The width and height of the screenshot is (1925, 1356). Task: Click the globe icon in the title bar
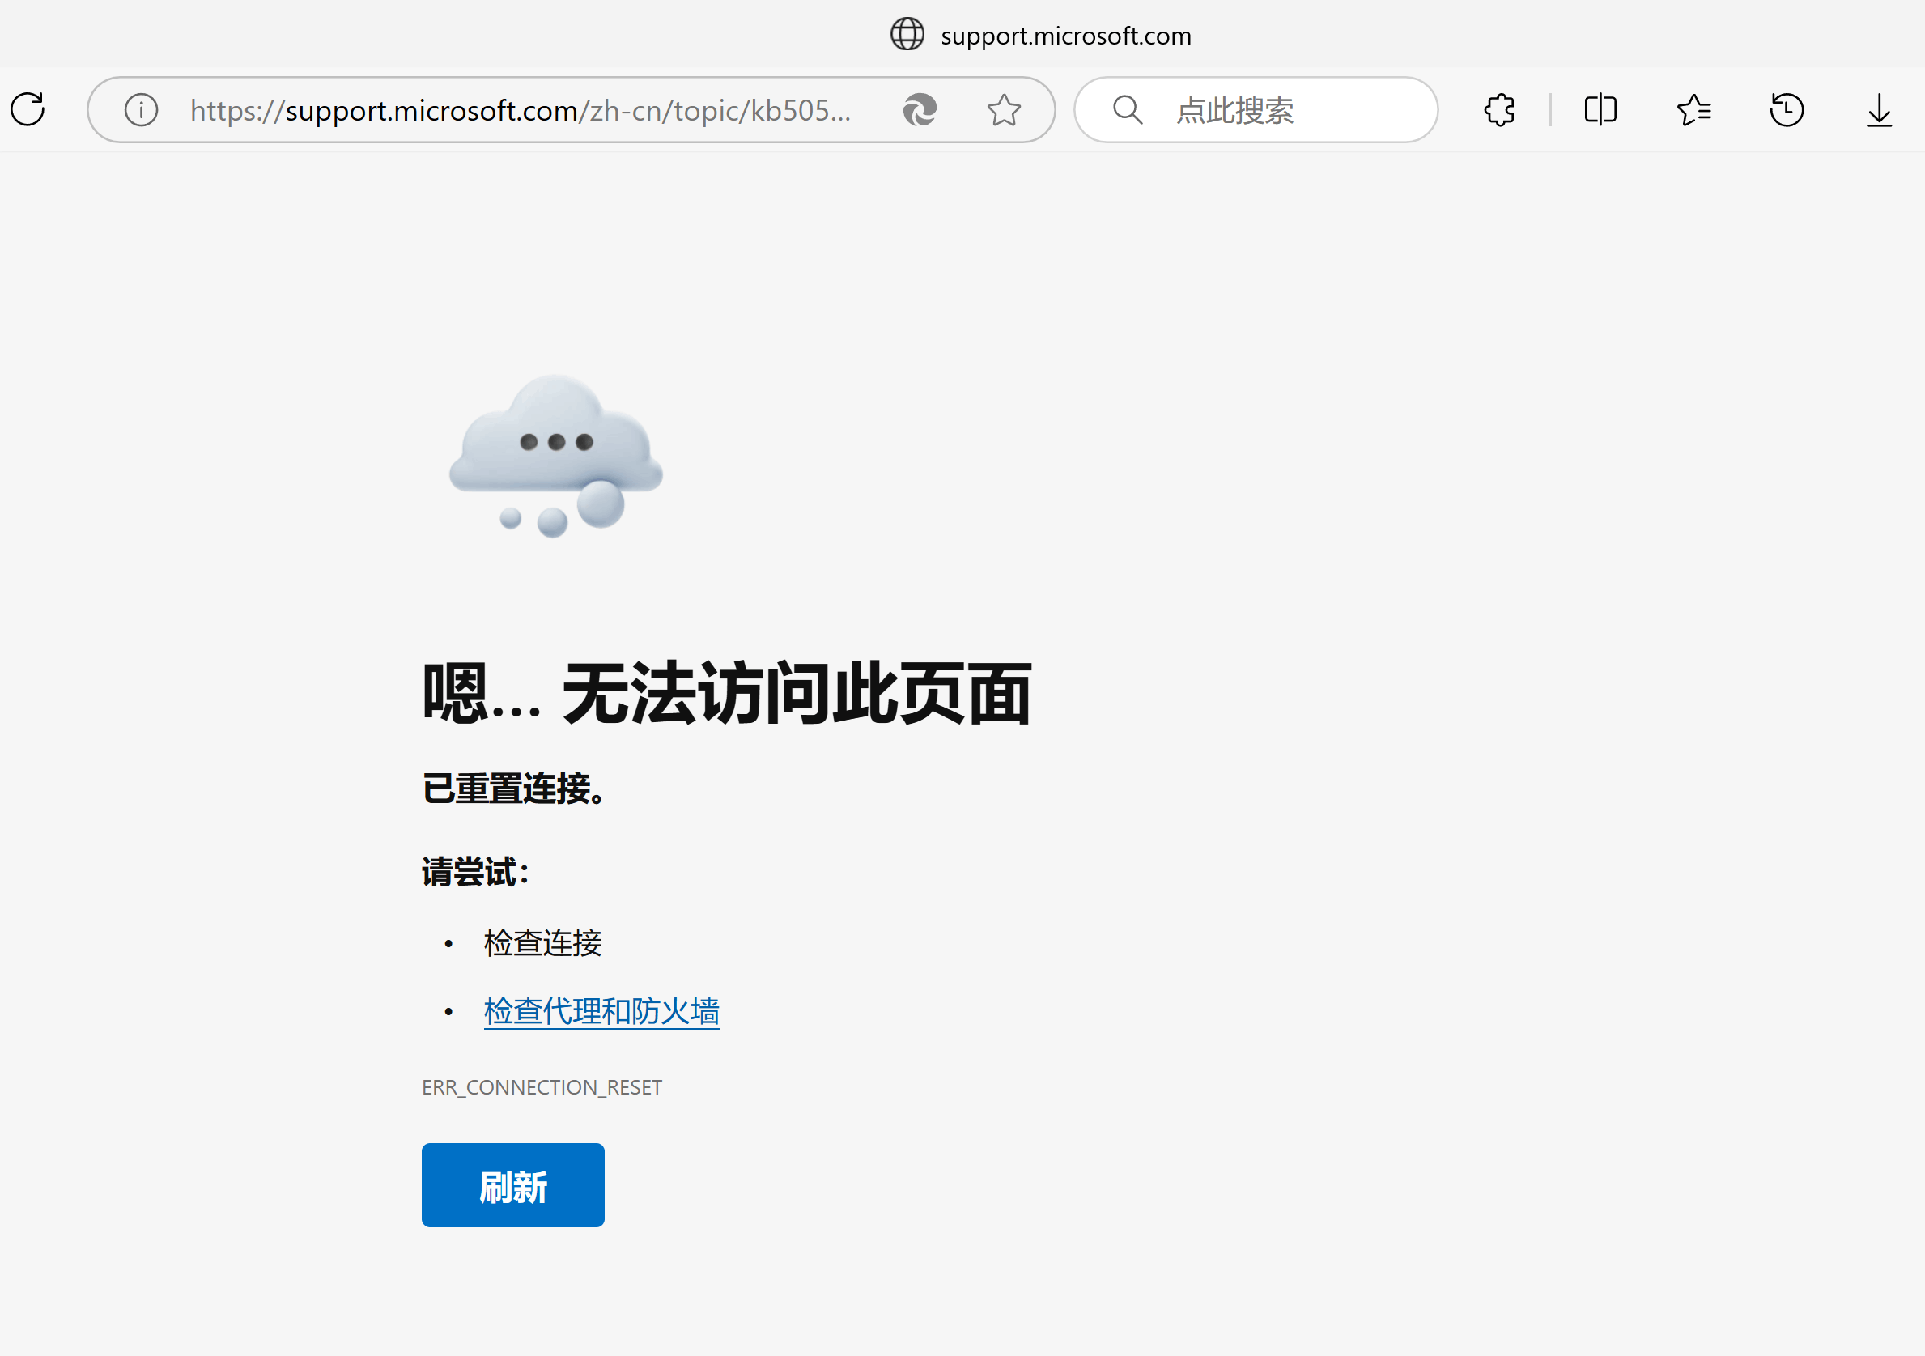point(907,34)
